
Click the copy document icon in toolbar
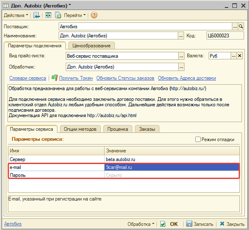(x=58, y=15)
